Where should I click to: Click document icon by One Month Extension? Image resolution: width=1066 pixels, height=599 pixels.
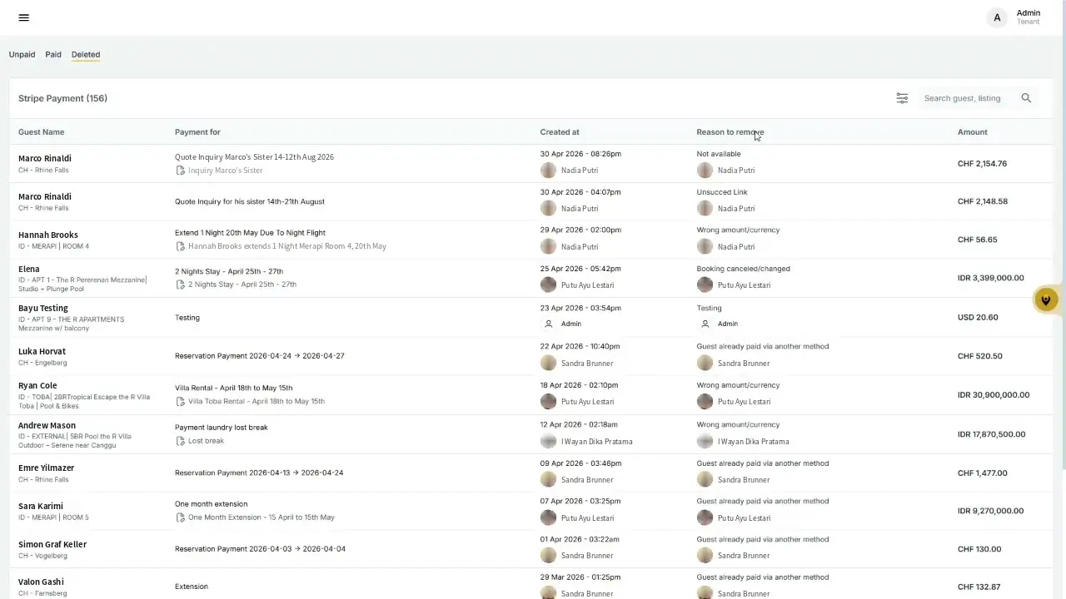click(x=180, y=517)
